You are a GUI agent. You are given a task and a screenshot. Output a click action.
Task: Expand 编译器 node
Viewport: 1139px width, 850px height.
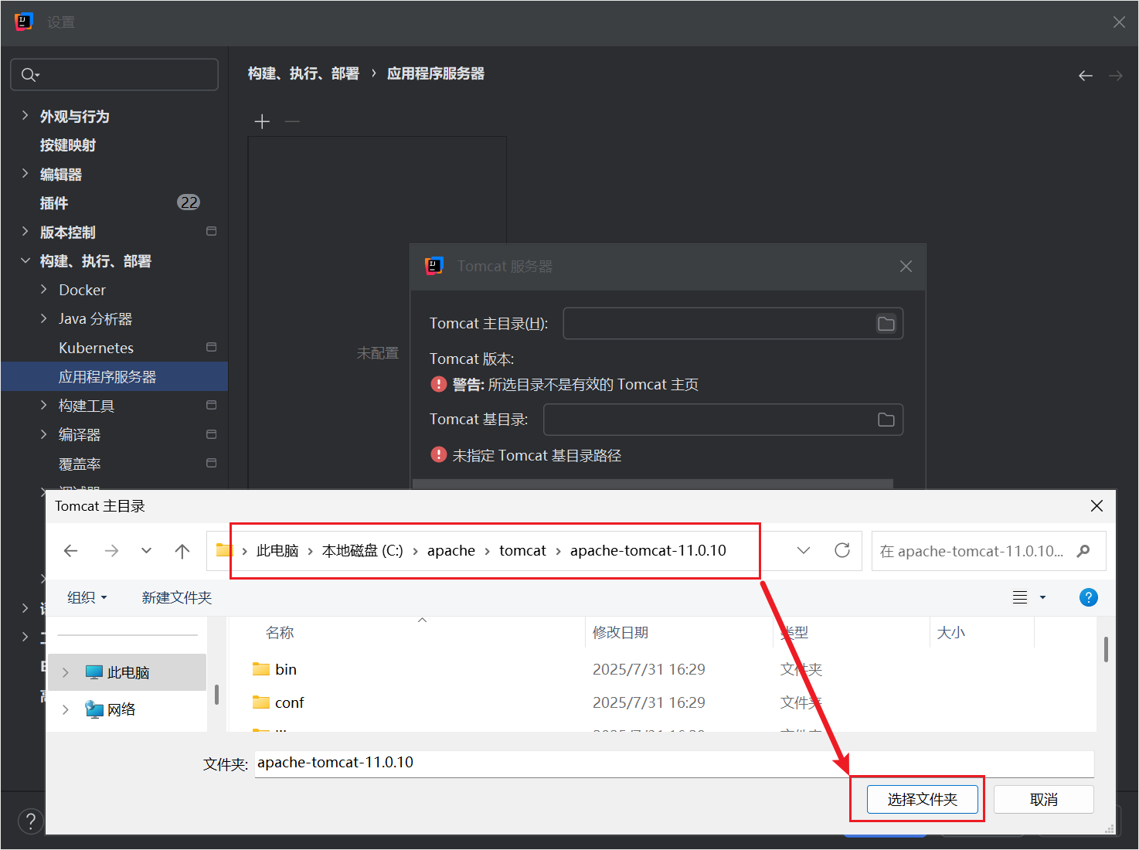44,434
